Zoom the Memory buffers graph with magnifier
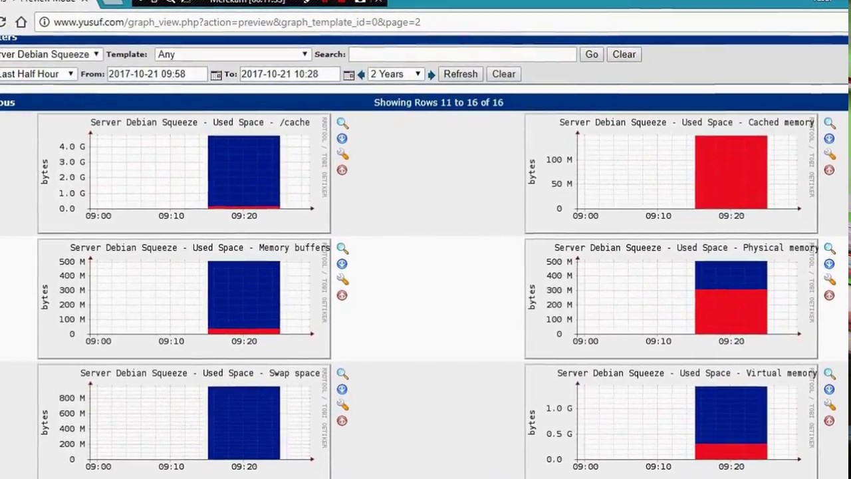This screenshot has height=479, width=851. pyautogui.click(x=342, y=248)
